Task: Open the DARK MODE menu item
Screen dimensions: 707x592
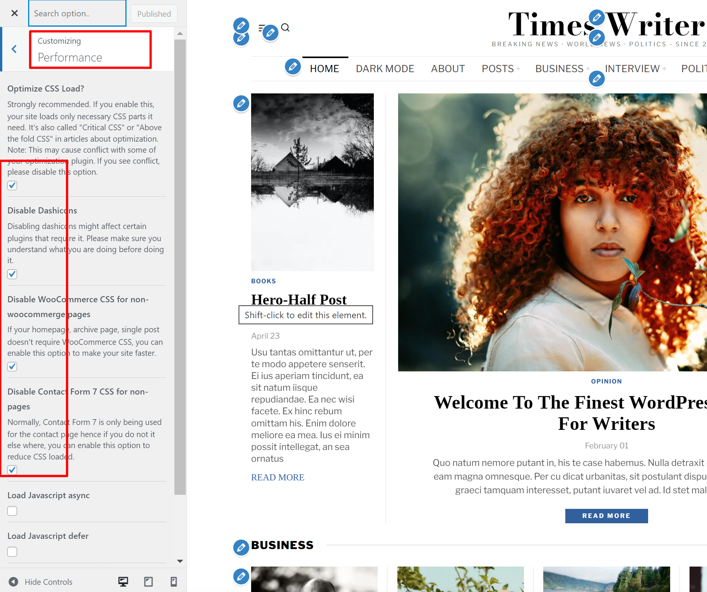Action: click(385, 69)
